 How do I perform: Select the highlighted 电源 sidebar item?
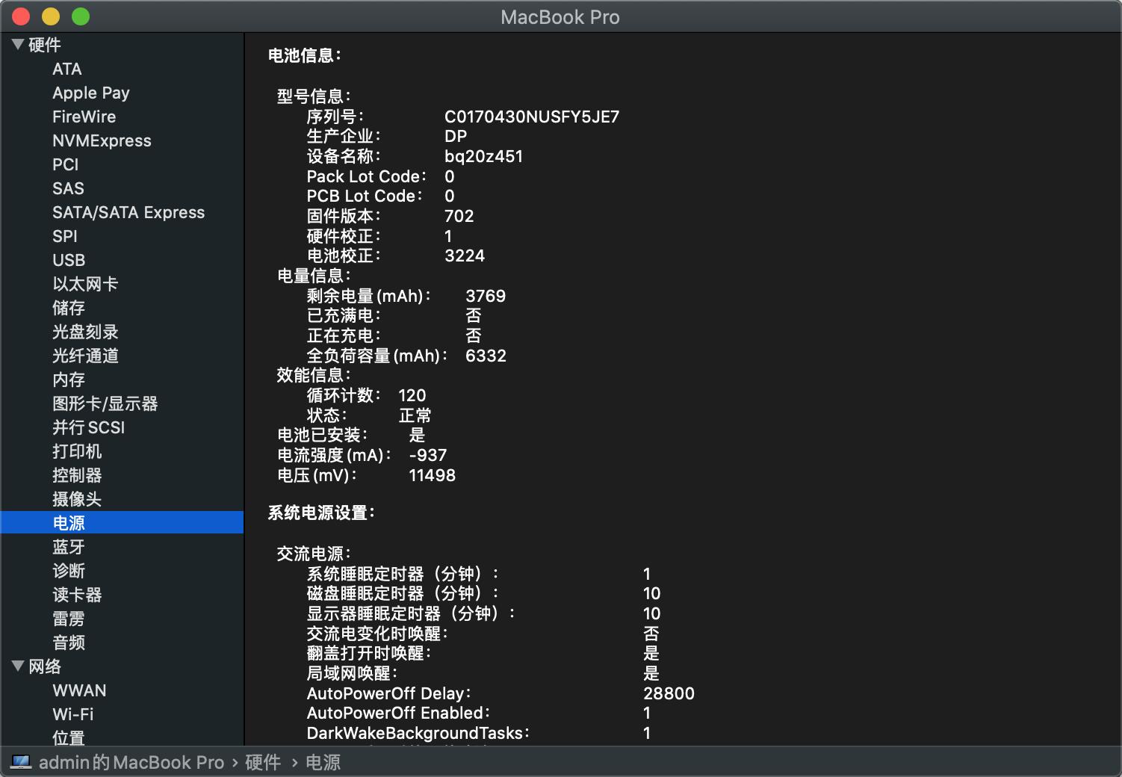point(69,523)
